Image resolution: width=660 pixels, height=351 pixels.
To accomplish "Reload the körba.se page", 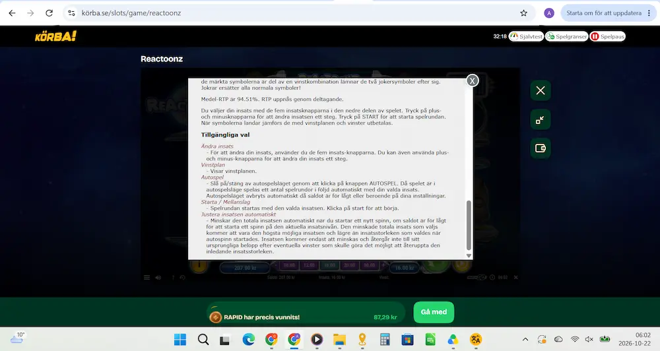I will click(49, 13).
